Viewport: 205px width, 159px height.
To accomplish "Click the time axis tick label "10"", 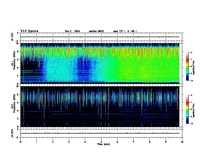I will coord(182,142).
